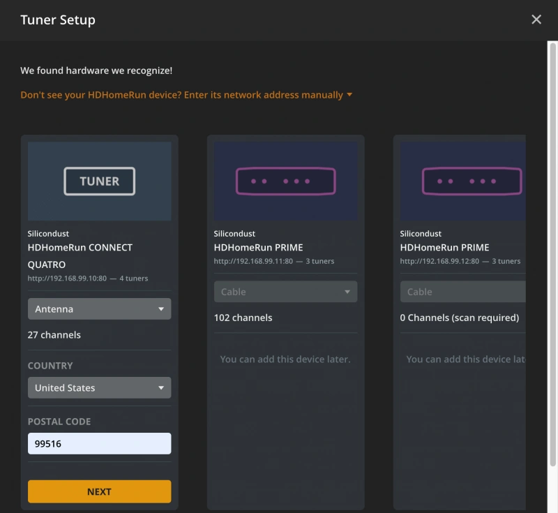Click the 0 Channels (scan required) text
This screenshot has height=513, width=558.
tap(459, 318)
